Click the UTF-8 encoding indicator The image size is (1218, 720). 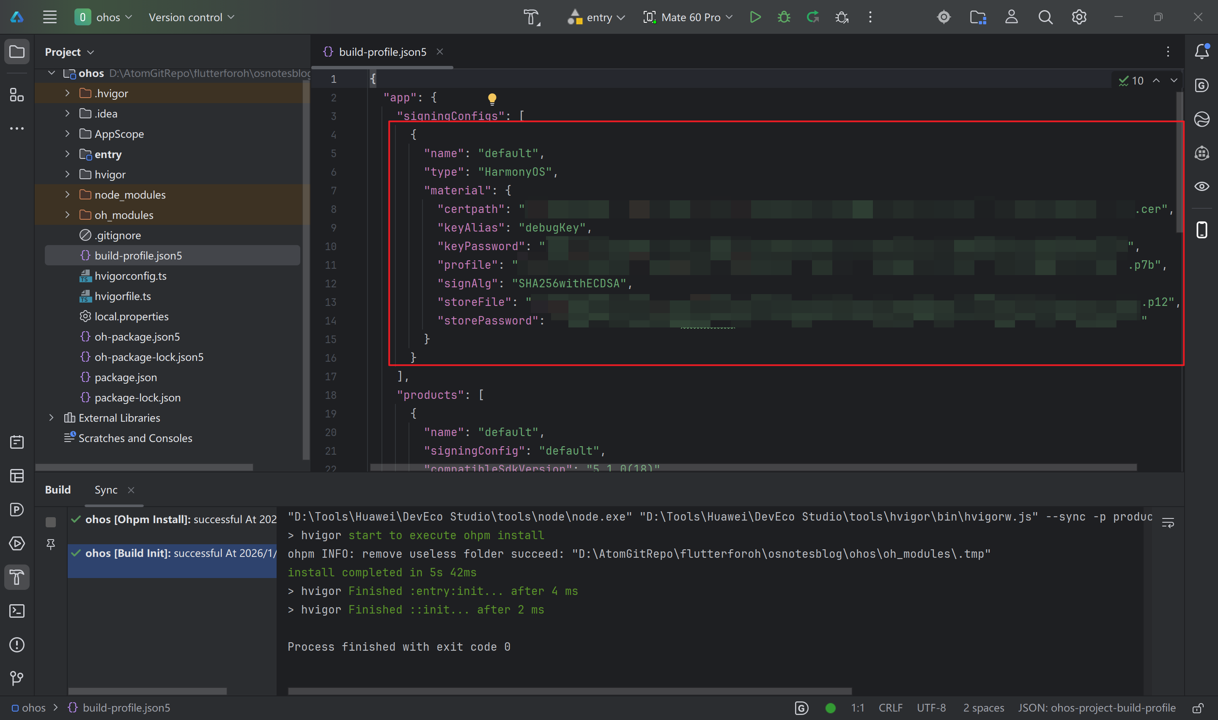tap(930, 708)
